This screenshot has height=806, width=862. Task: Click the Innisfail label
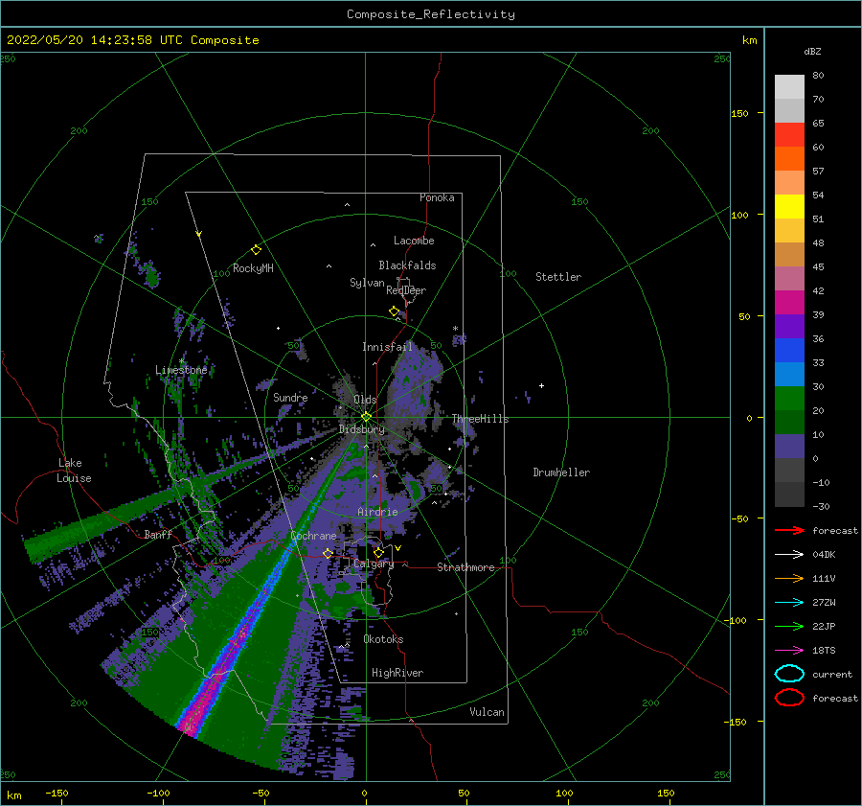pos(387,347)
